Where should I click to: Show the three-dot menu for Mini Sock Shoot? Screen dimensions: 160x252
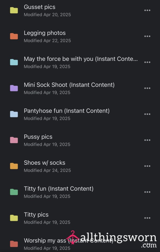pyautogui.click(x=147, y=88)
